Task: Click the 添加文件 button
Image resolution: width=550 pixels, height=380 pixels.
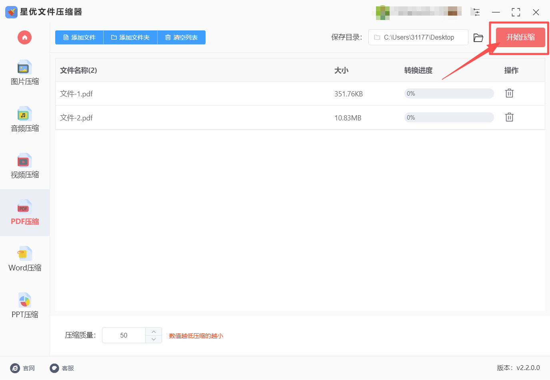Action: point(79,38)
